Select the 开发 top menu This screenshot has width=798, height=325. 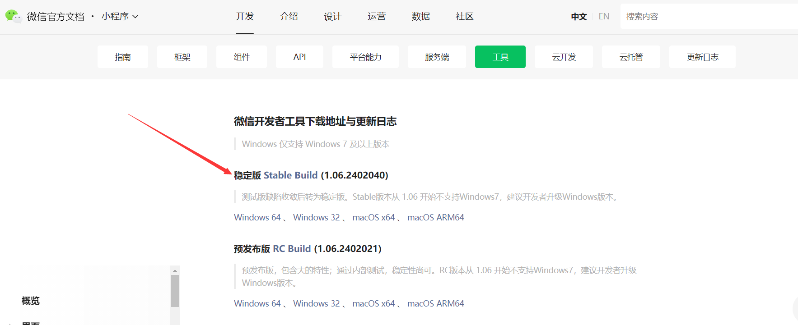coord(245,16)
